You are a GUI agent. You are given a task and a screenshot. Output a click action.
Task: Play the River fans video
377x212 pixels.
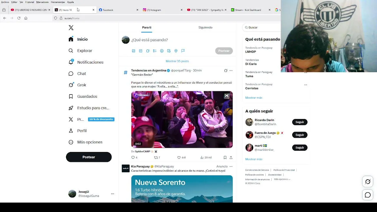(x=182, y=120)
